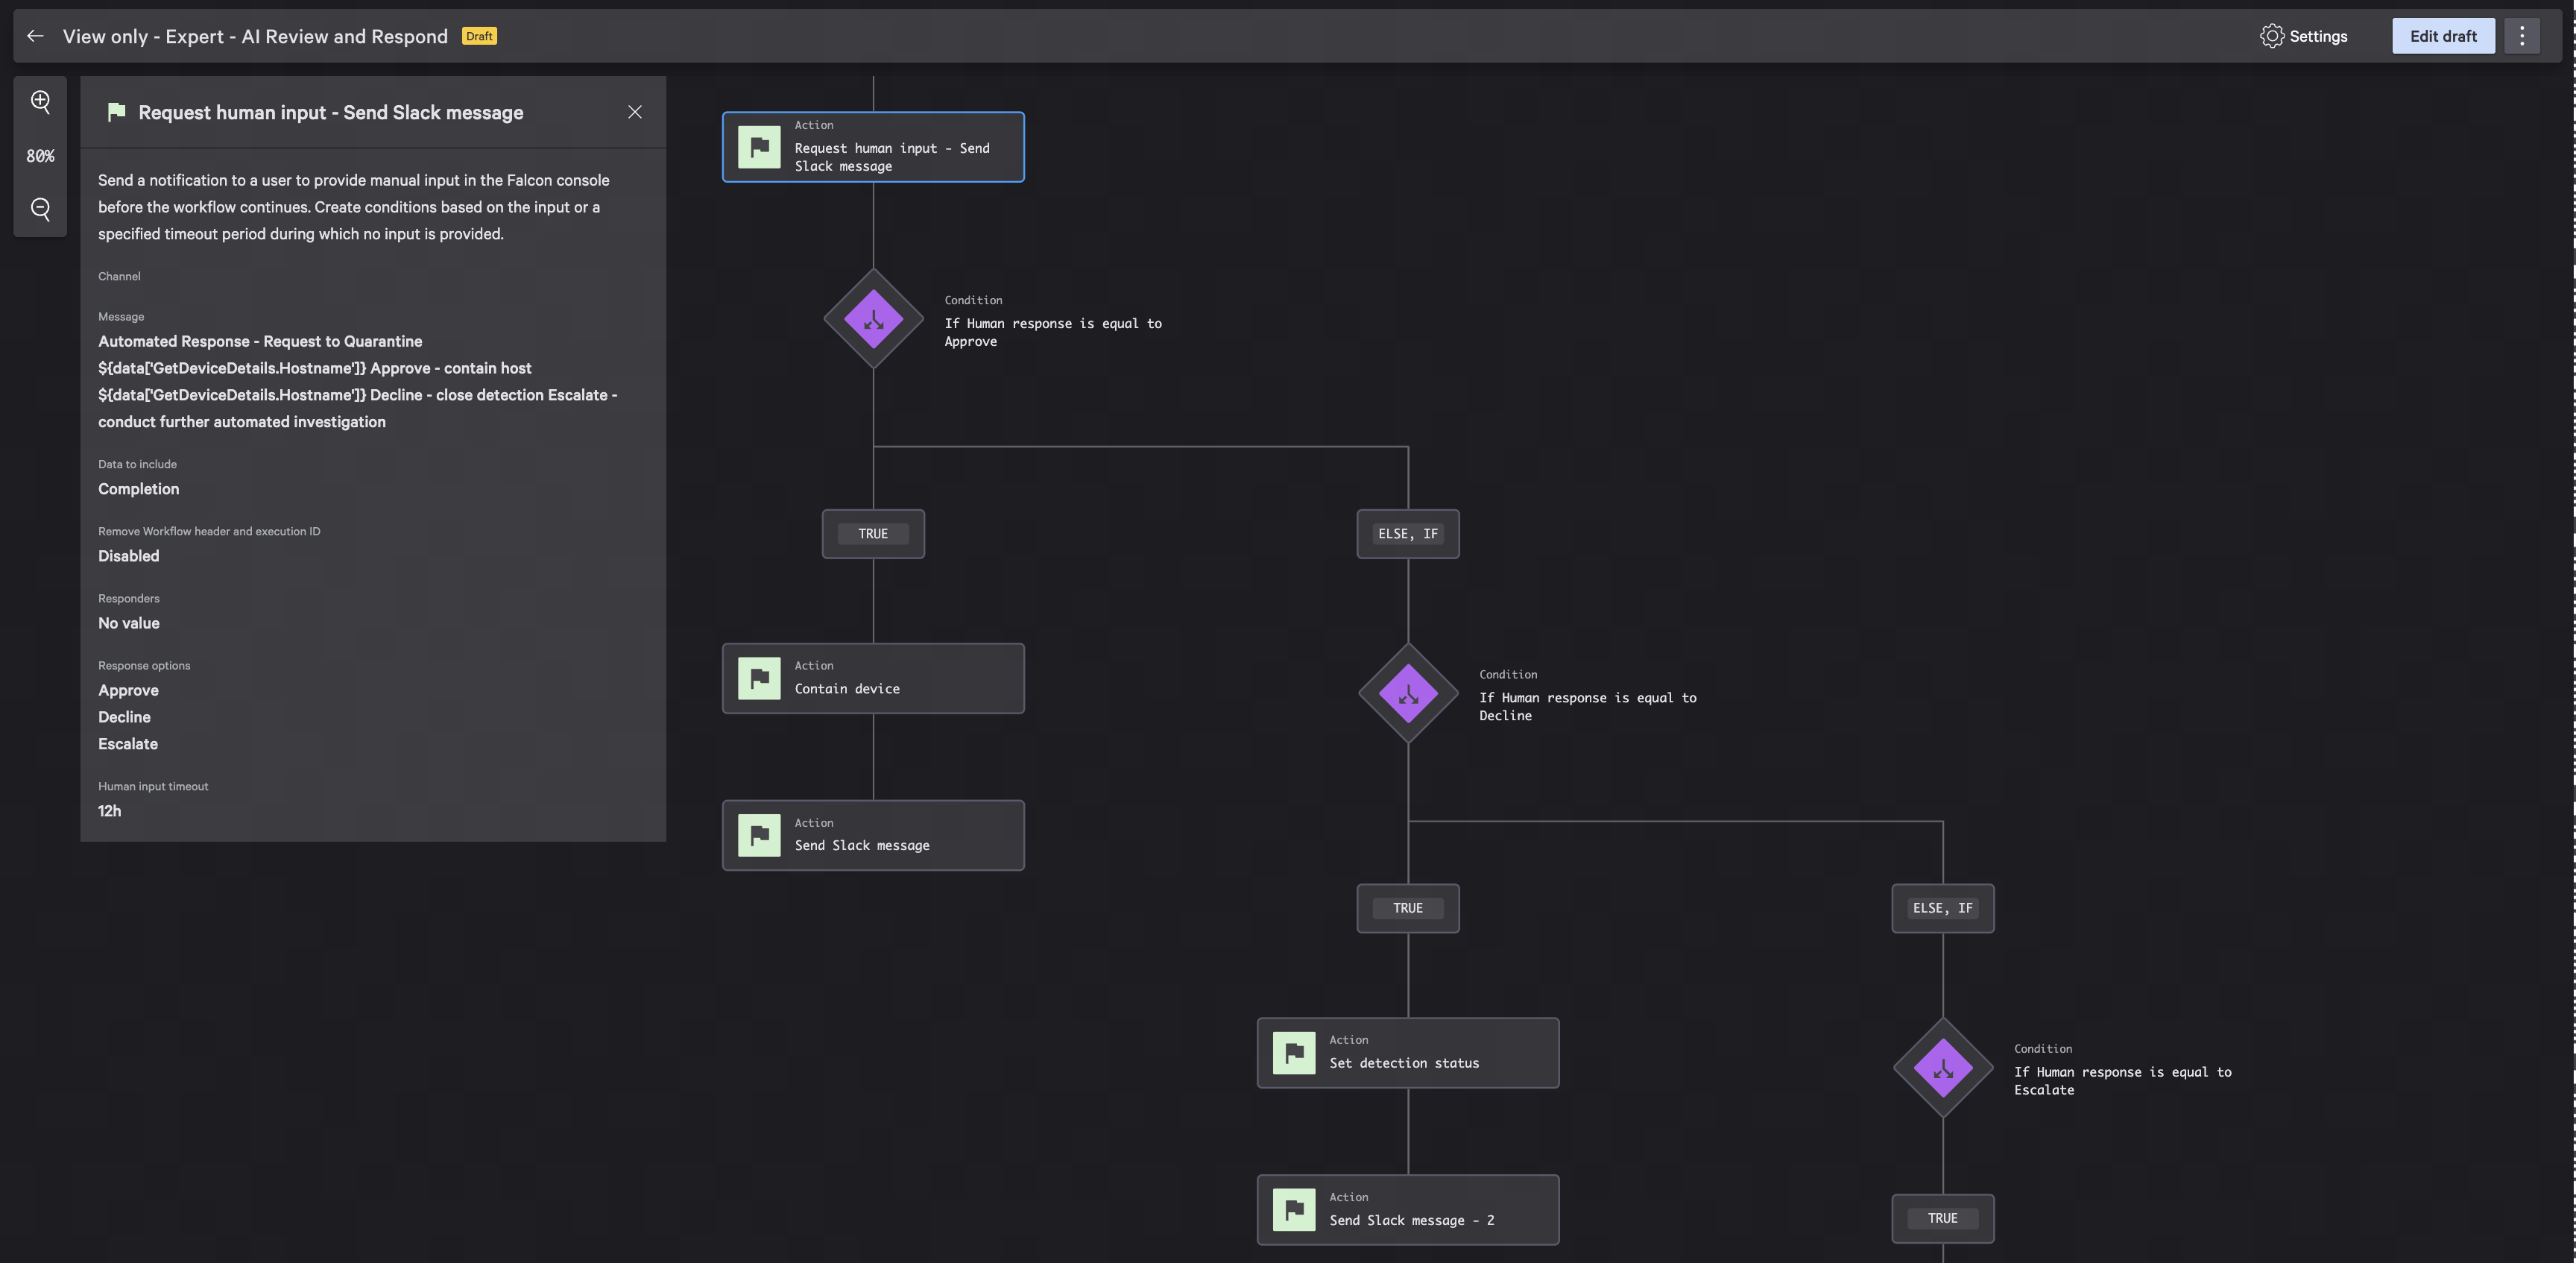The height and width of the screenshot is (1263, 2576).
Task: Click the TRUE branch under Approve condition
Action: [872, 534]
